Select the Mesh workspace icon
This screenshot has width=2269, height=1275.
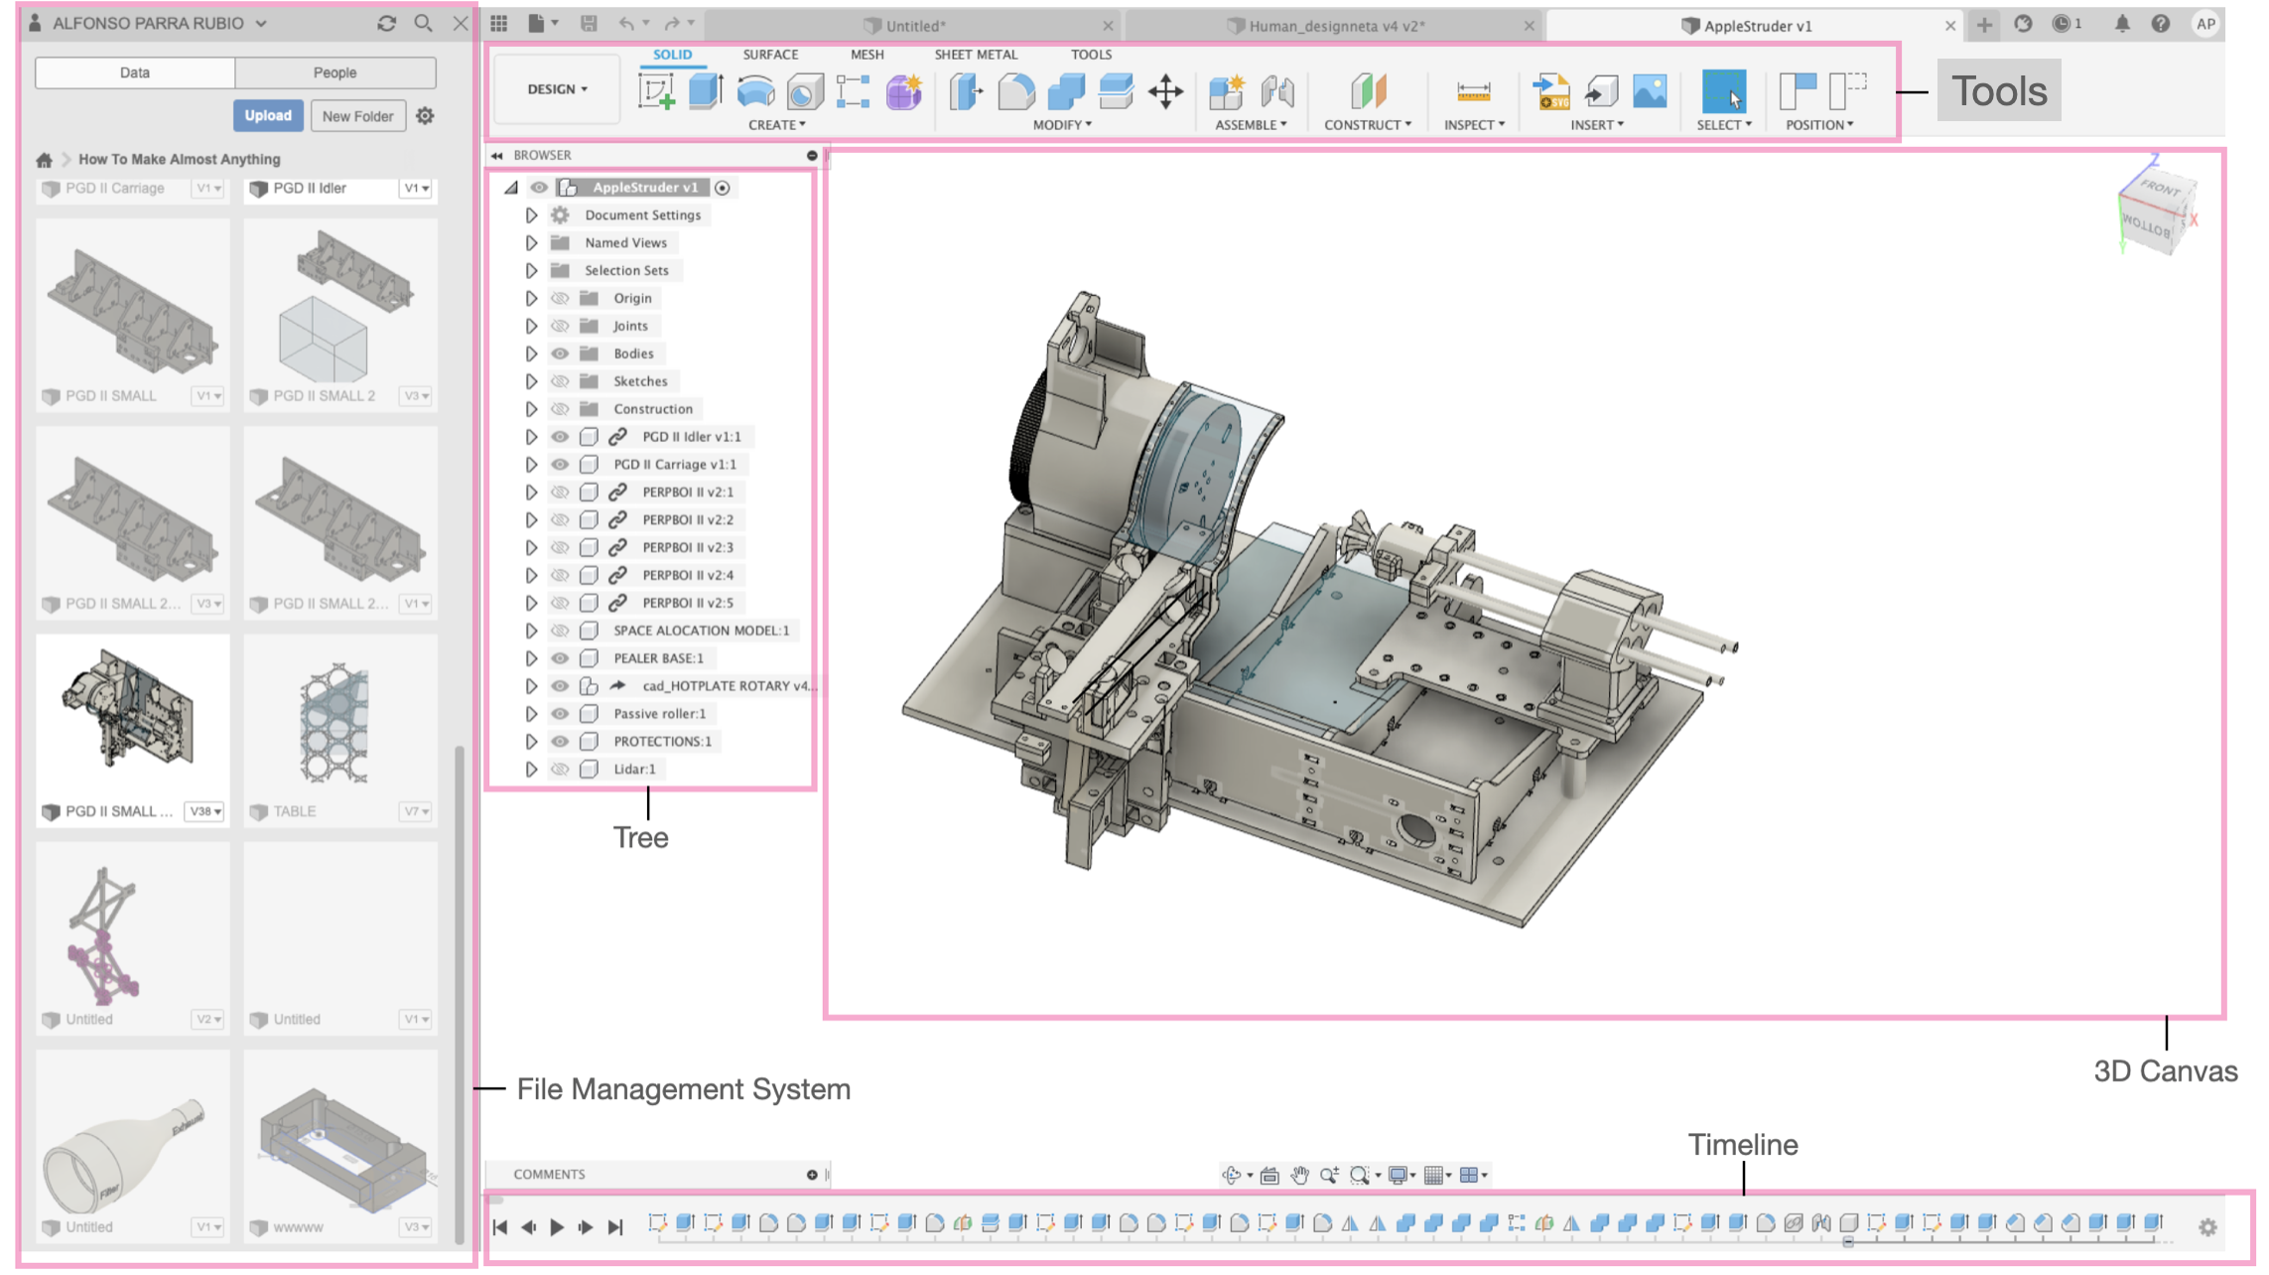coord(867,55)
